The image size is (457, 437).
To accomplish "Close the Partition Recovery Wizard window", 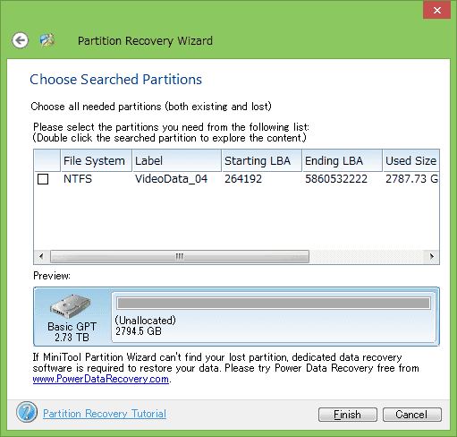I will click(x=436, y=11).
